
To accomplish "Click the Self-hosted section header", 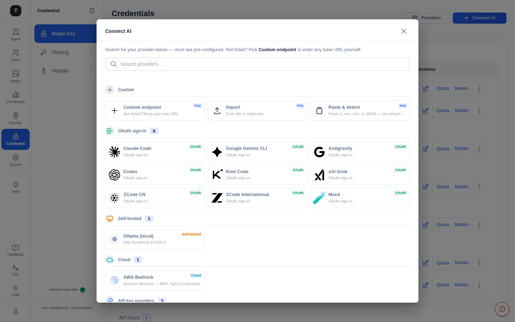I will click(x=257, y=219).
